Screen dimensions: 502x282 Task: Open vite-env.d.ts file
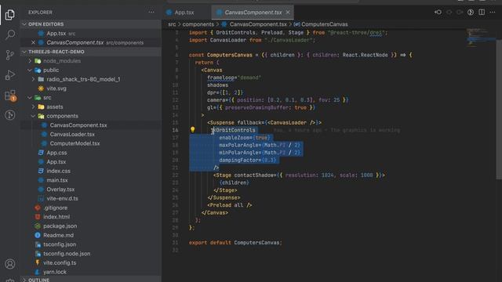pyautogui.click(x=62, y=198)
